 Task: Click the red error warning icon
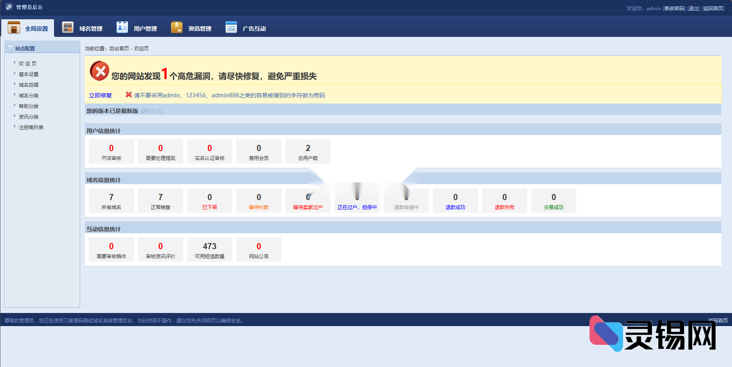[99, 71]
